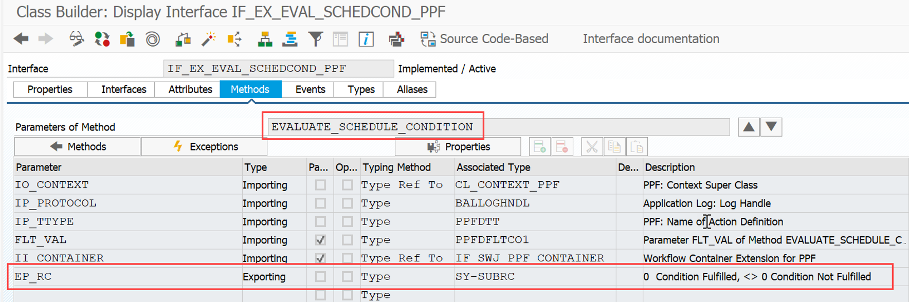Go back with the left arrow icon
The width and height of the screenshot is (909, 302).
[x=21, y=39]
